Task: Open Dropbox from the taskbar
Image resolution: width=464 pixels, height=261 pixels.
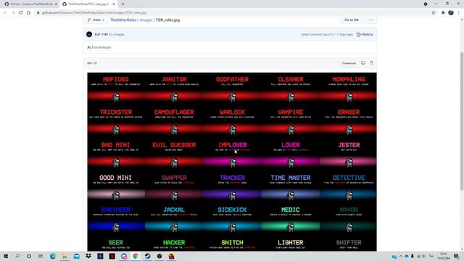Action: tap(88, 256)
